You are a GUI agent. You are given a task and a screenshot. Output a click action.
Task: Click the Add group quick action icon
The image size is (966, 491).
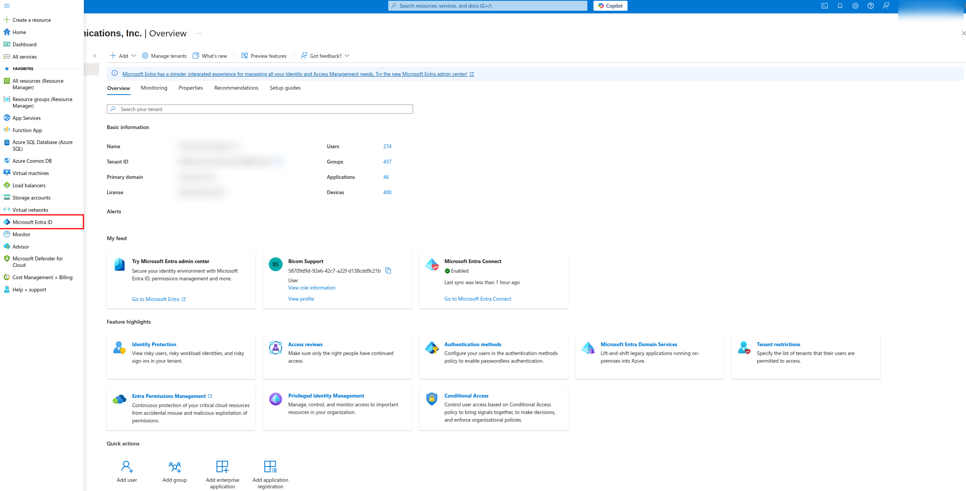(x=175, y=466)
